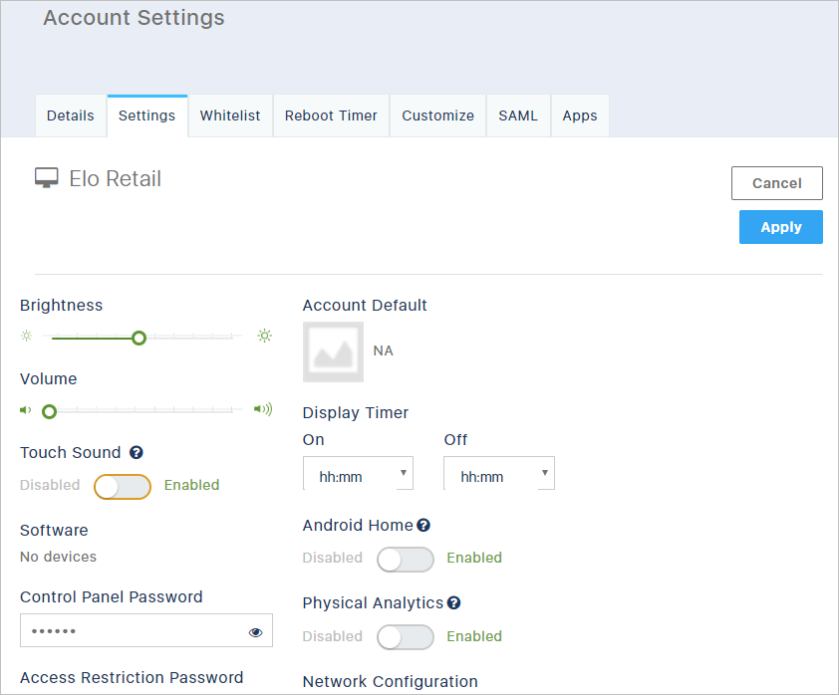Click the NA text beside the thumbnail
This screenshot has height=695, width=839.
point(383,350)
